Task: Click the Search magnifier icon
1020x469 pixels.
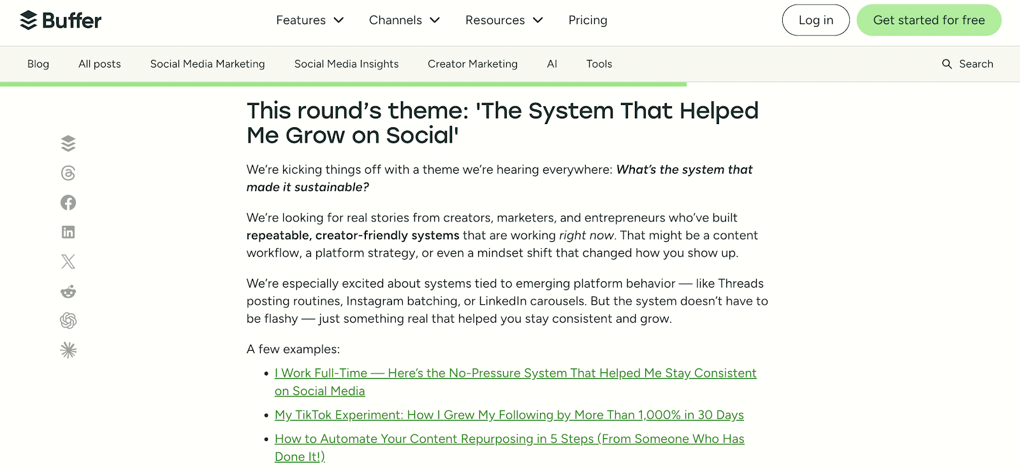Action: [947, 64]
